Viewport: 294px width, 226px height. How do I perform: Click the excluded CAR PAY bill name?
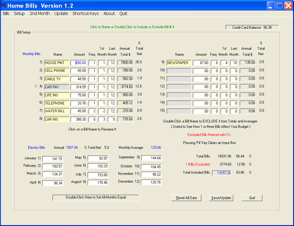pyautogui.click(x=57, y=87)
